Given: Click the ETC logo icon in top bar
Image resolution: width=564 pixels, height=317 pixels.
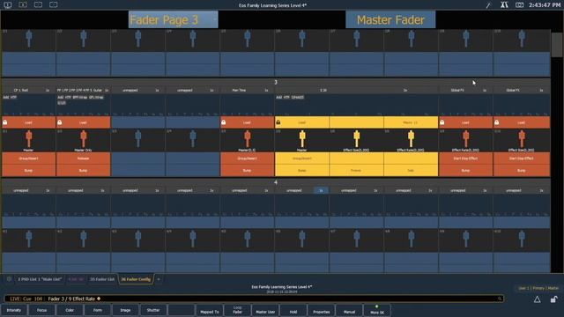Looking at the screenshot, I should pos(504,4).
